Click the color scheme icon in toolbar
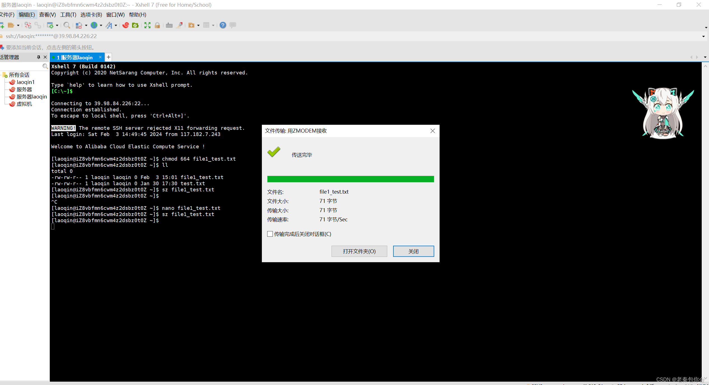This screenshot has width=709, height=385. coord(79,25)
